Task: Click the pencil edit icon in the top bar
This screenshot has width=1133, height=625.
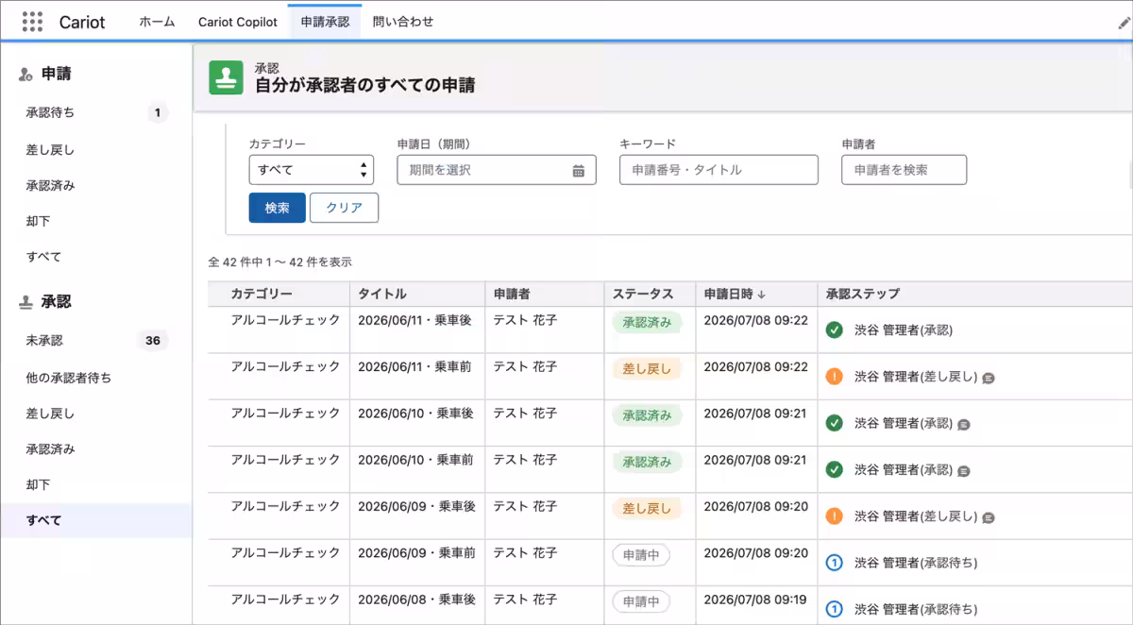Action: tap(1124, 23)
